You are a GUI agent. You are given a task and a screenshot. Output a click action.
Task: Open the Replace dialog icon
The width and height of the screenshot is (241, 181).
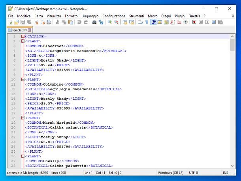[x=101, y=22]
